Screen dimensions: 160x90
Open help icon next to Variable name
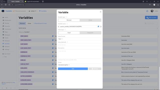67,24
